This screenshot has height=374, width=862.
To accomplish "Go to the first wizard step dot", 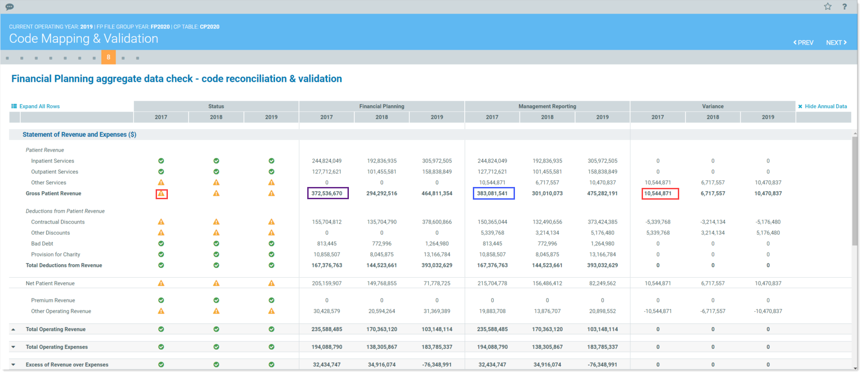I will 7,58.
